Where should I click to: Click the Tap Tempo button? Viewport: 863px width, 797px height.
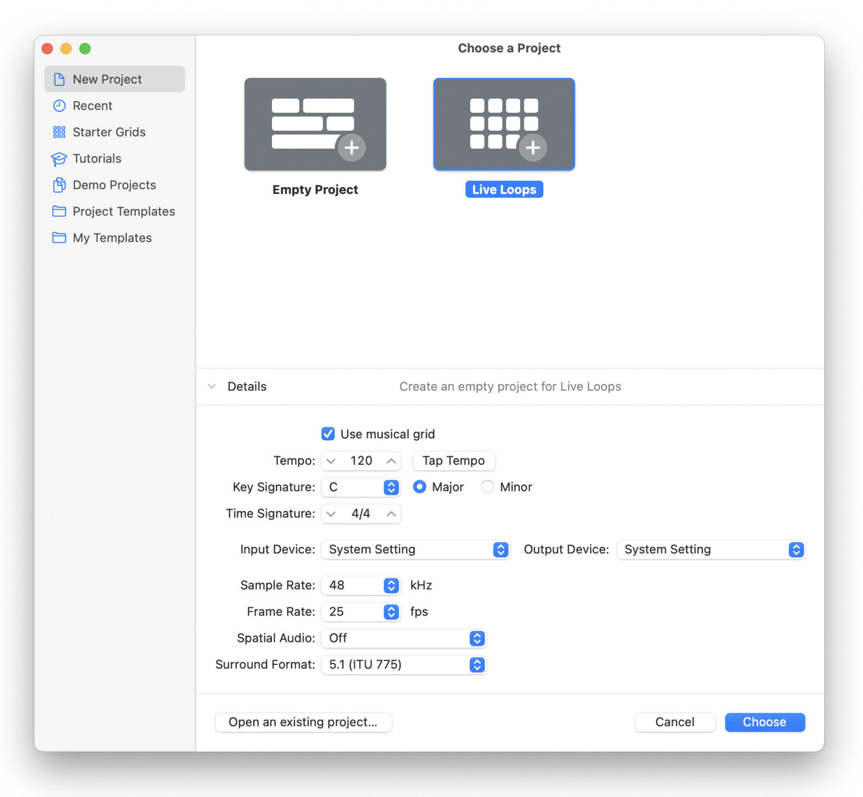(453, 461)
